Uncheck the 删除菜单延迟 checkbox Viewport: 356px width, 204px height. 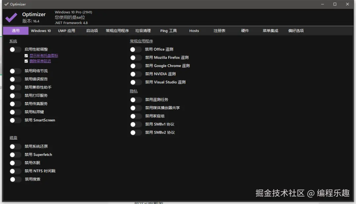tap(26, 61)
